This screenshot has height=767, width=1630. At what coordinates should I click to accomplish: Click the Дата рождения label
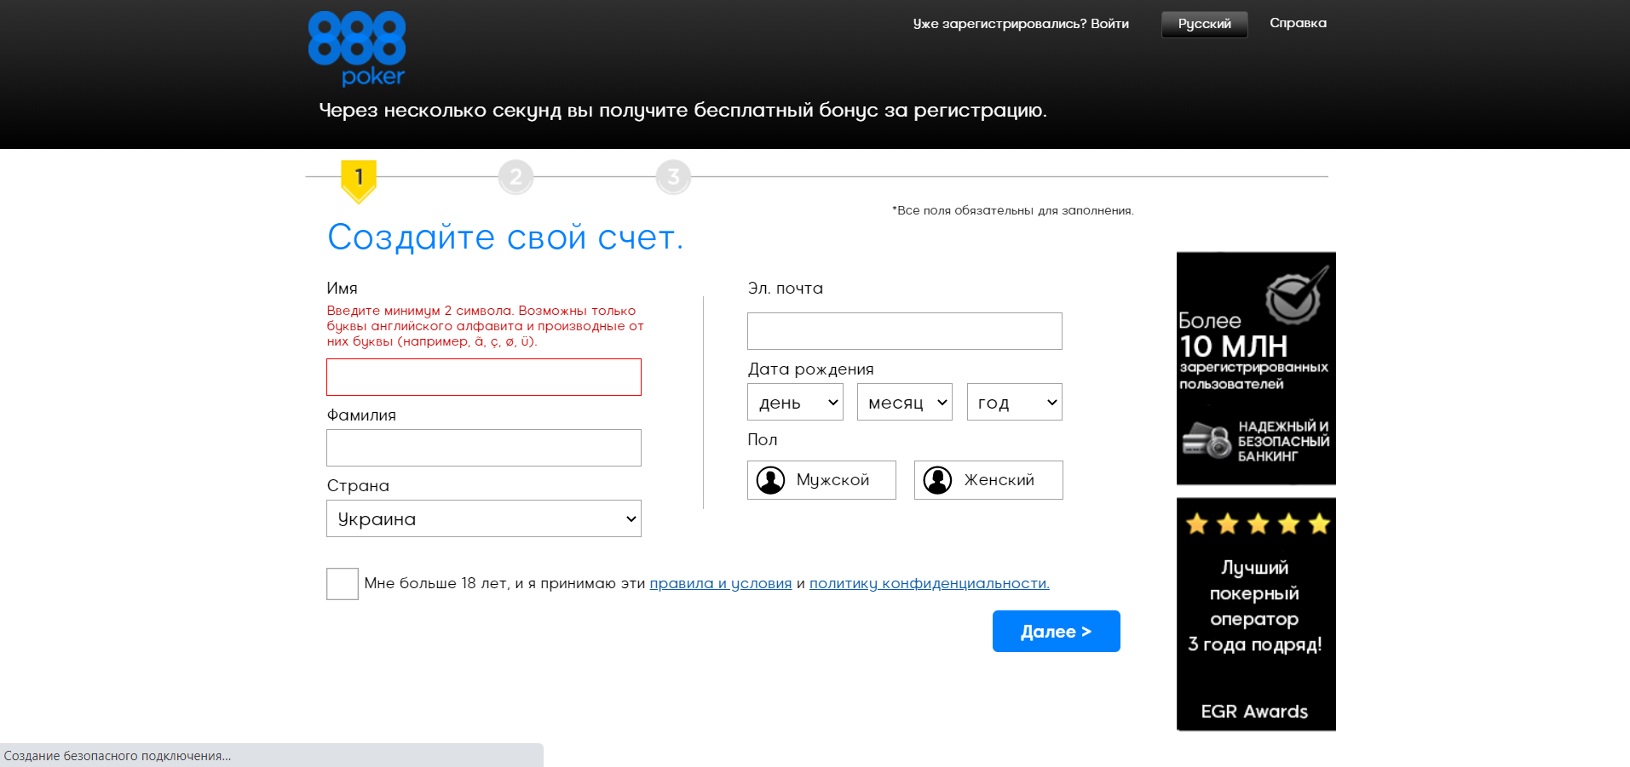point(811,369)
